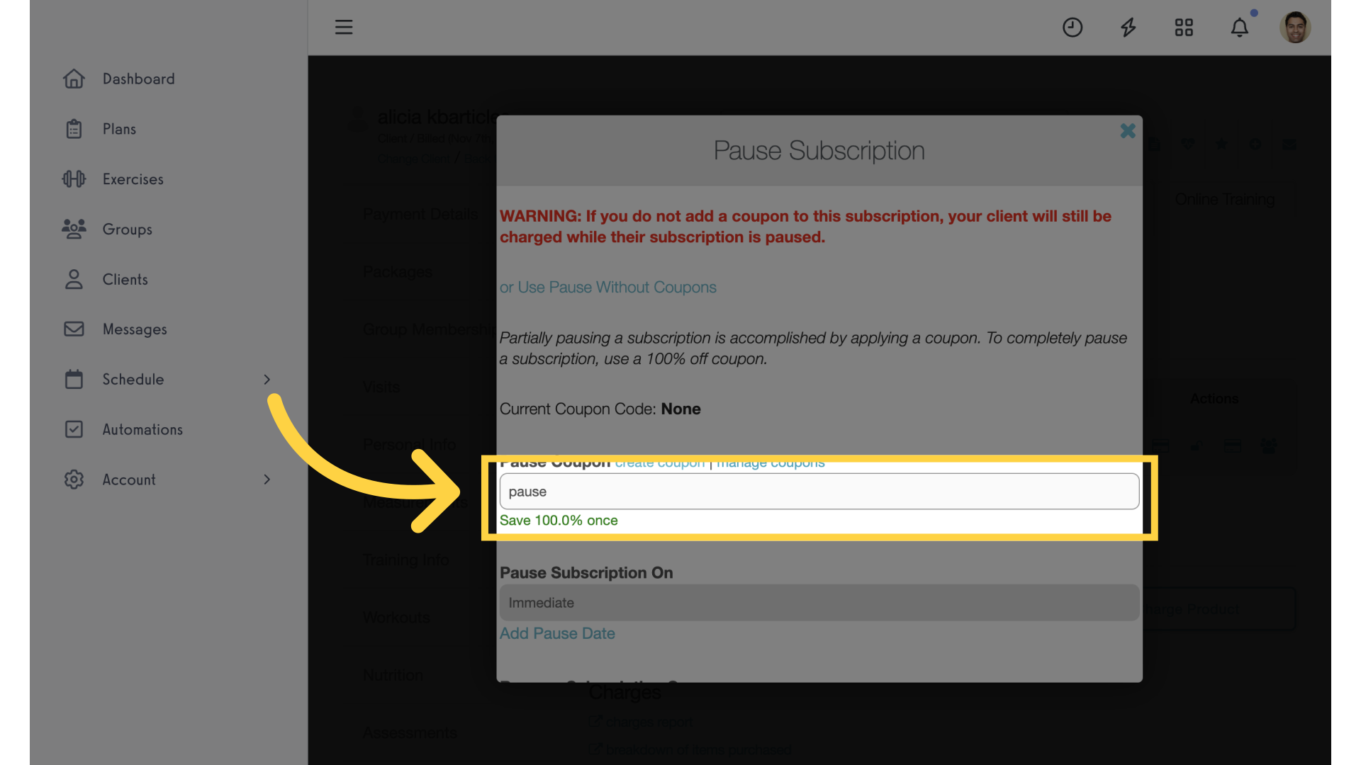
Task: Click the Dashboard sidebar icon
Action: [73, 79]
